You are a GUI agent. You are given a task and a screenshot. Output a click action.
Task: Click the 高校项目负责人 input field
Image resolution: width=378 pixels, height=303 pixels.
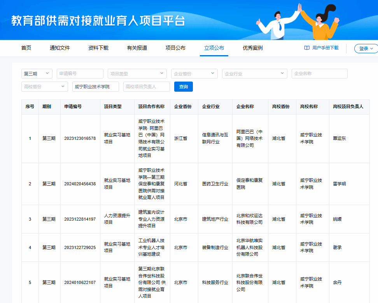[146, 87]
